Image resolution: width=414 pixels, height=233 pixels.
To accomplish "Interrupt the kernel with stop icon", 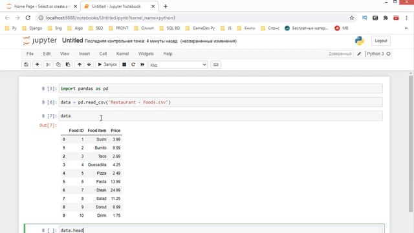I will pyautogui.click(x=124, y=65).
